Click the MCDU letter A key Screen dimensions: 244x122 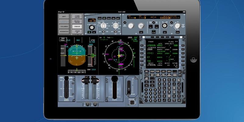click(160, 80)
